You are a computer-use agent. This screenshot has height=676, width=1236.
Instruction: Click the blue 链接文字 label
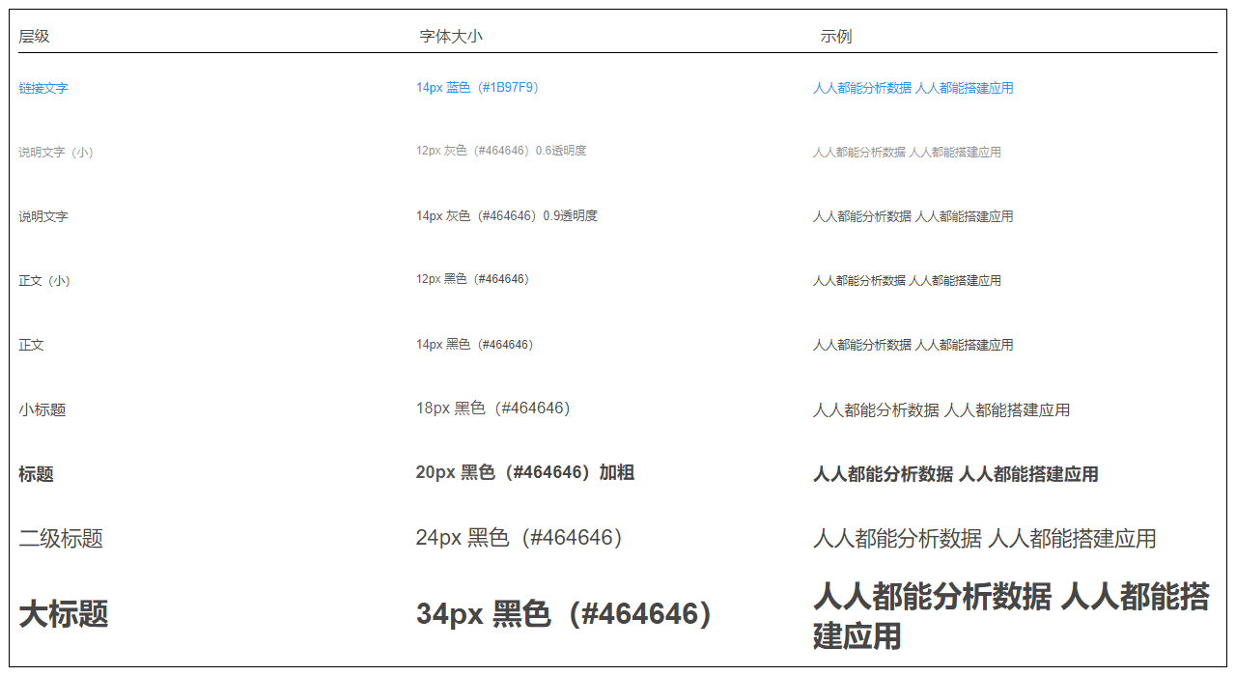[43, 88]
